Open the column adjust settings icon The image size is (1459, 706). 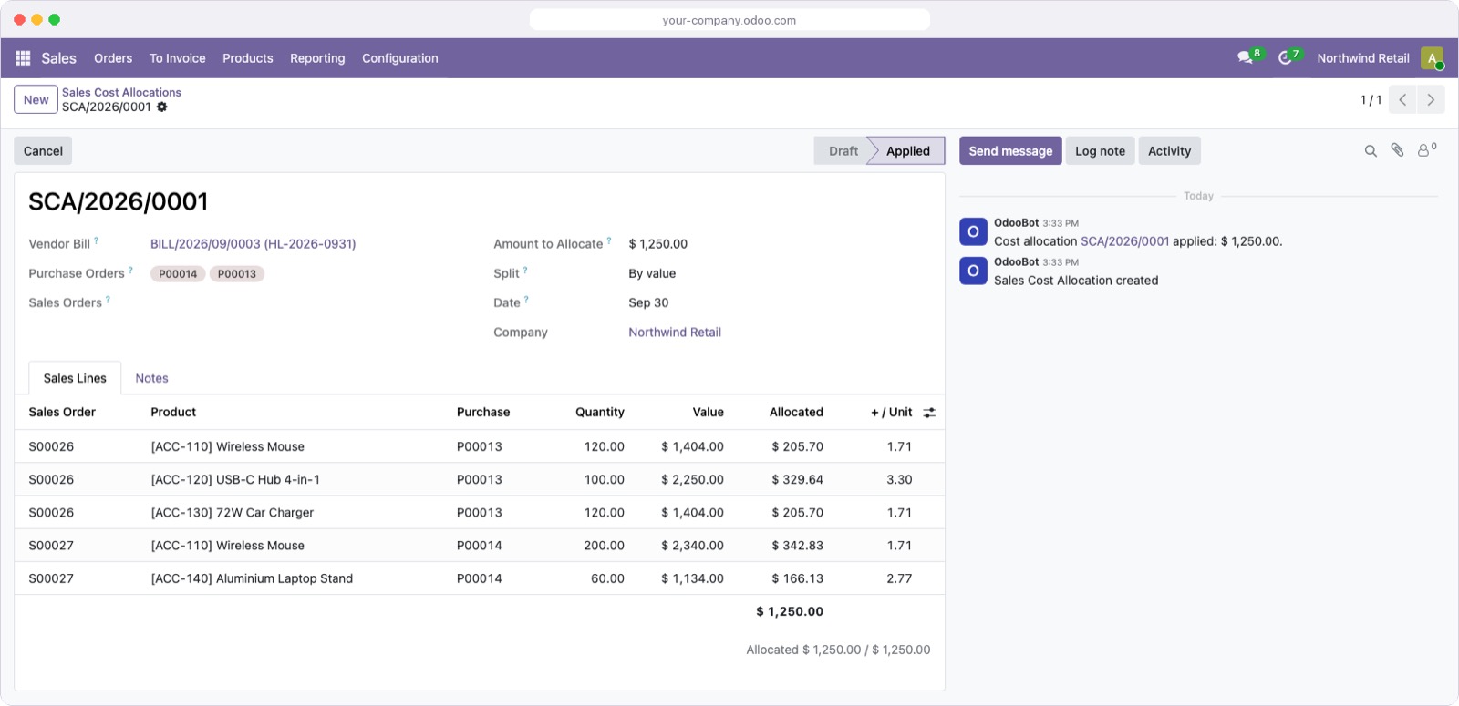(x=929, y=413)
